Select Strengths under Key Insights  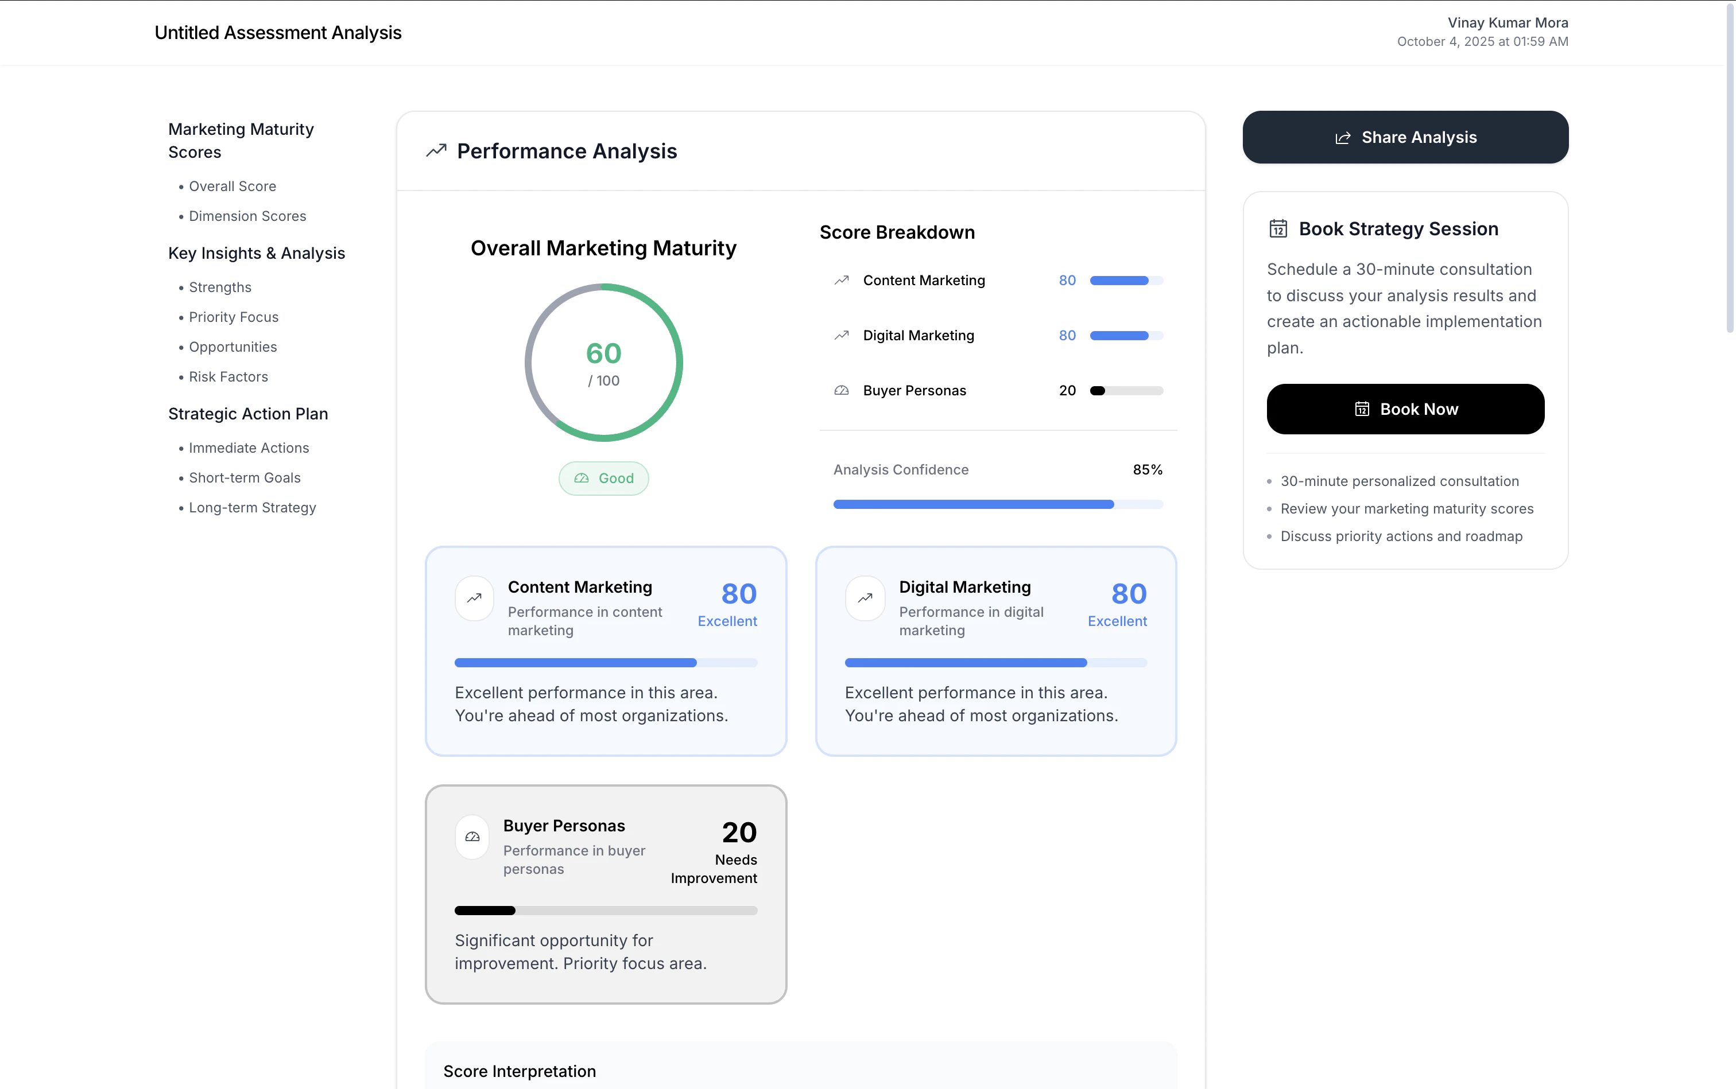tap(220, 287)
